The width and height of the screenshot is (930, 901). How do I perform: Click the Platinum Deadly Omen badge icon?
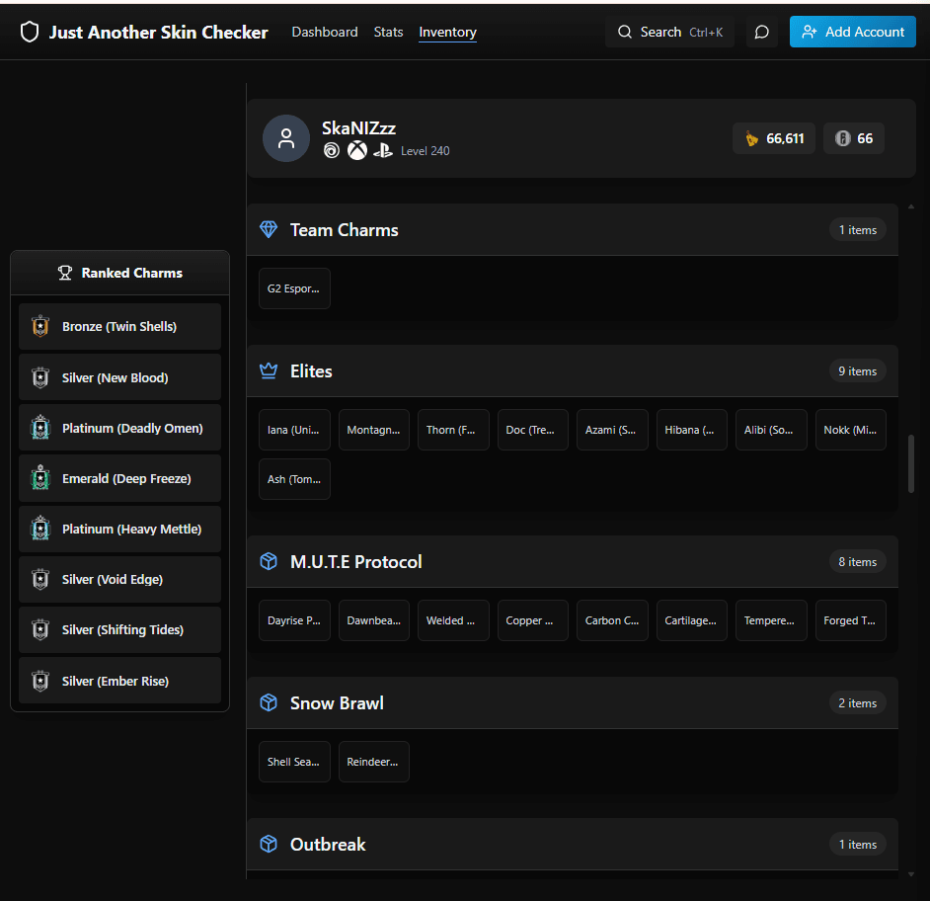point(40,428)
